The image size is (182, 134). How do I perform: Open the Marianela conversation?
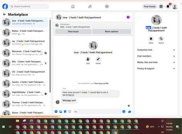click(x=25, y=53)
